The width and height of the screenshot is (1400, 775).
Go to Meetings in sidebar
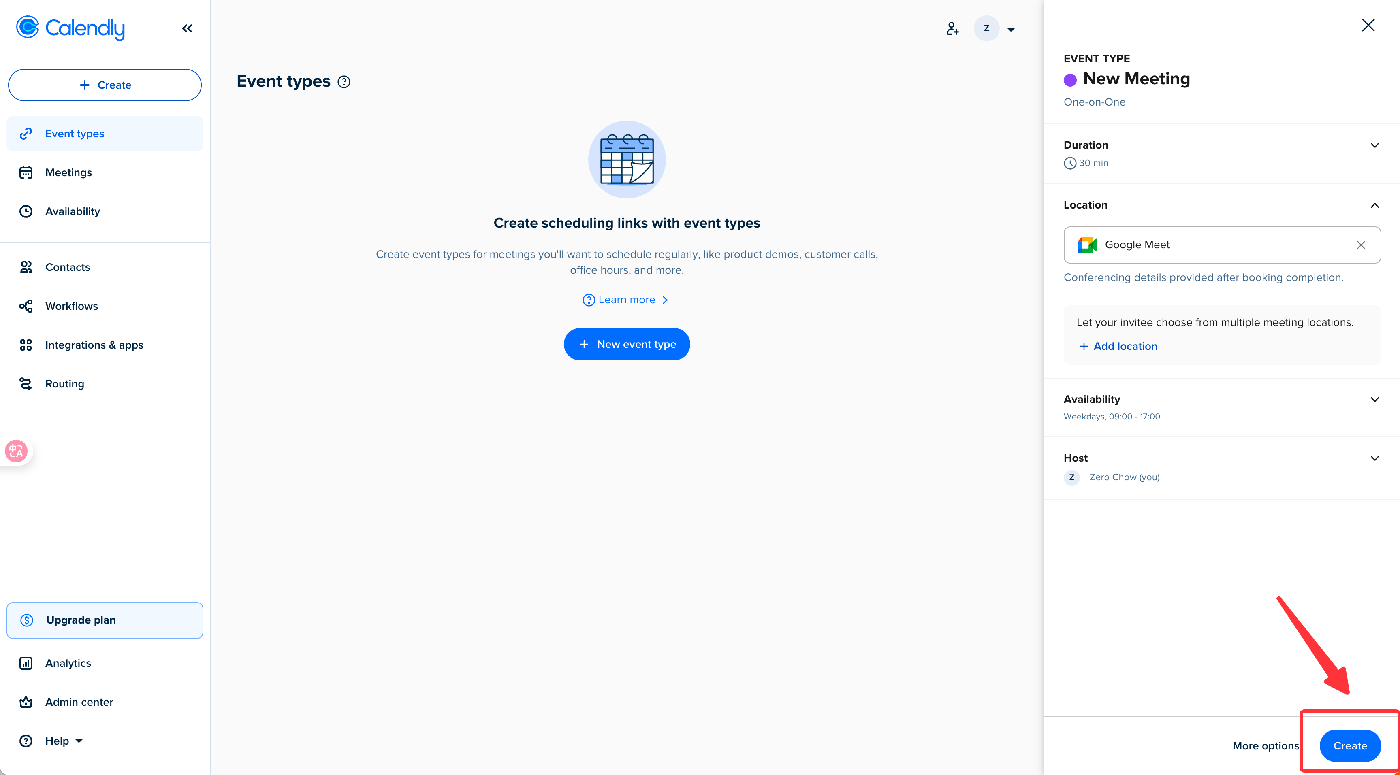pos(68,172)
